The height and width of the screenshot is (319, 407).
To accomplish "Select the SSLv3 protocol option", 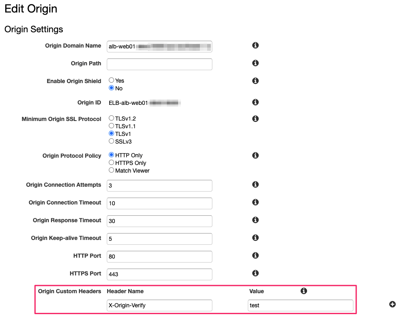I will pyautogui.click(x=111, y=141).
